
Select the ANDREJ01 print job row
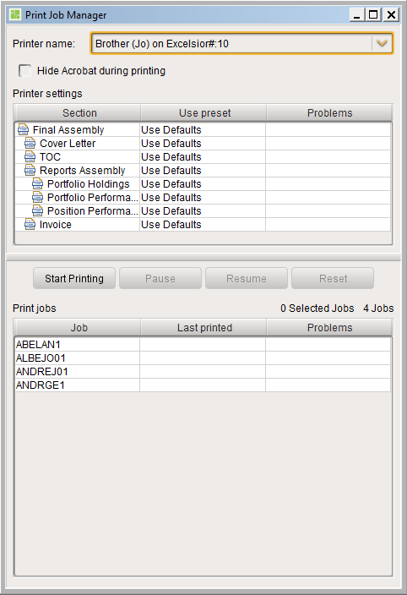203,372
